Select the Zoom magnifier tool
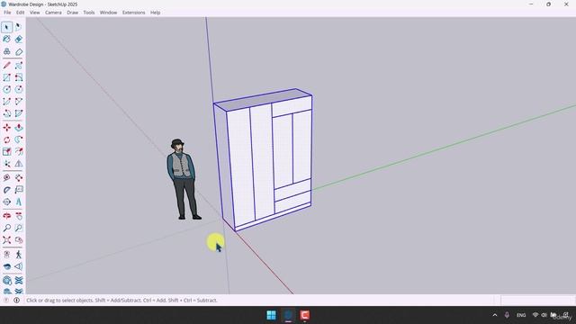This screenshot has height=324, width=576. [6, 228]
